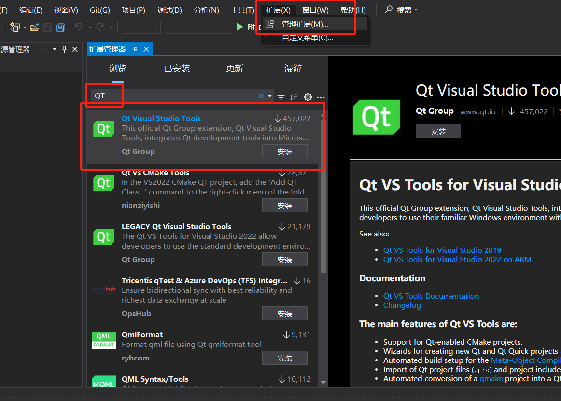Click LEGACY Qt Visual Studio Tools logo
This screenshot has height=401, width=561.
coord(104,237)
